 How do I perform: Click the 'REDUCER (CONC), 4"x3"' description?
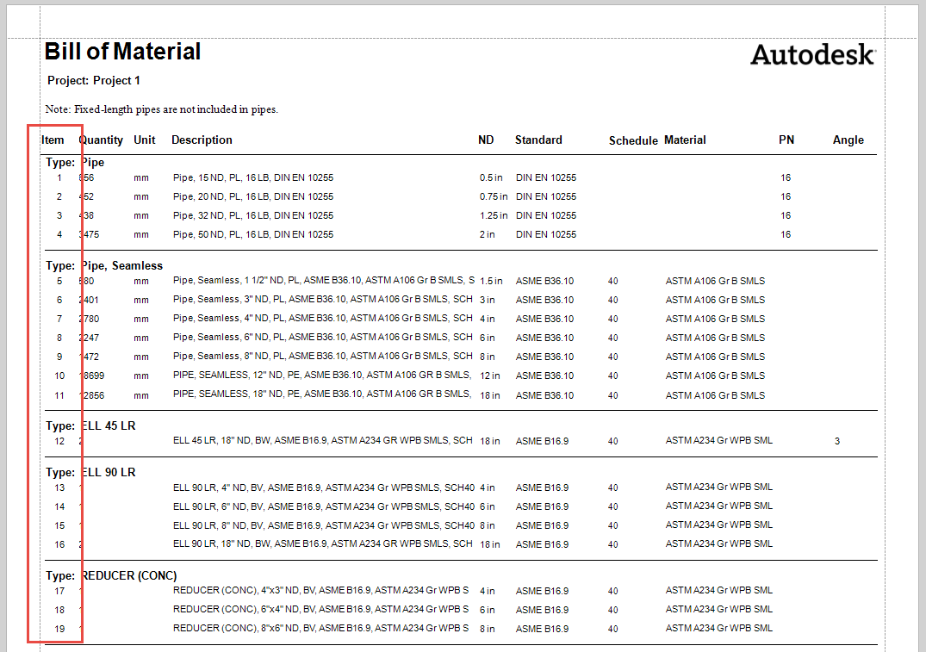(320, 591)
